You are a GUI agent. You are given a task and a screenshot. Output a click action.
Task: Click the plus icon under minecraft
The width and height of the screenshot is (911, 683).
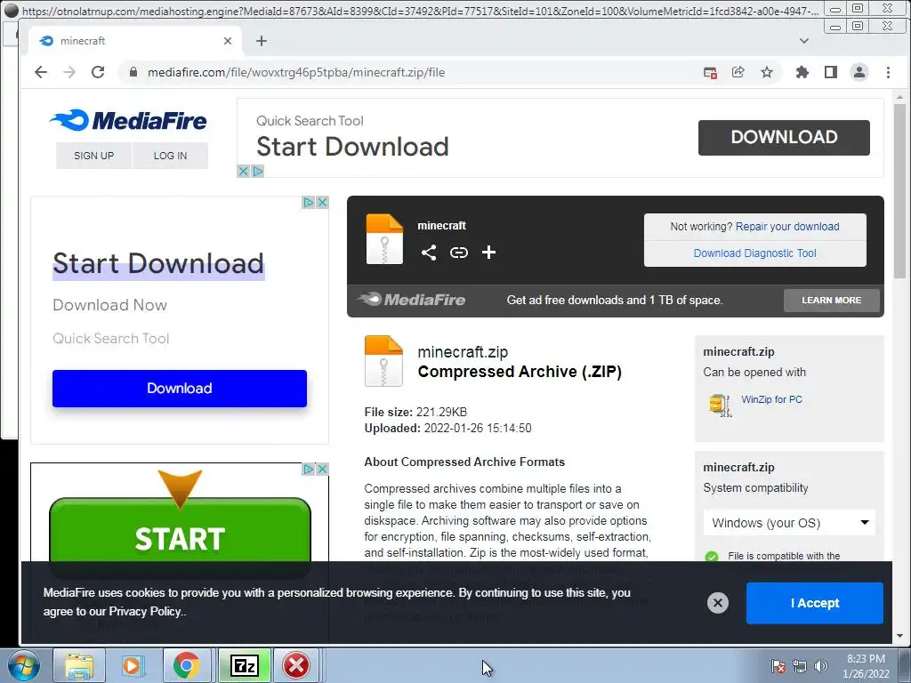point(488,252)
